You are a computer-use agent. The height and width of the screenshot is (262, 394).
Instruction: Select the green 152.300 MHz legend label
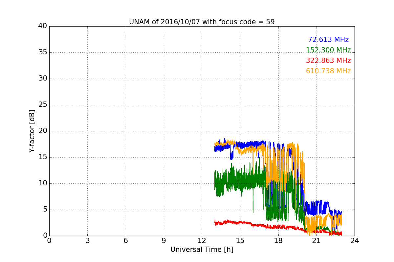coord(328,50)
